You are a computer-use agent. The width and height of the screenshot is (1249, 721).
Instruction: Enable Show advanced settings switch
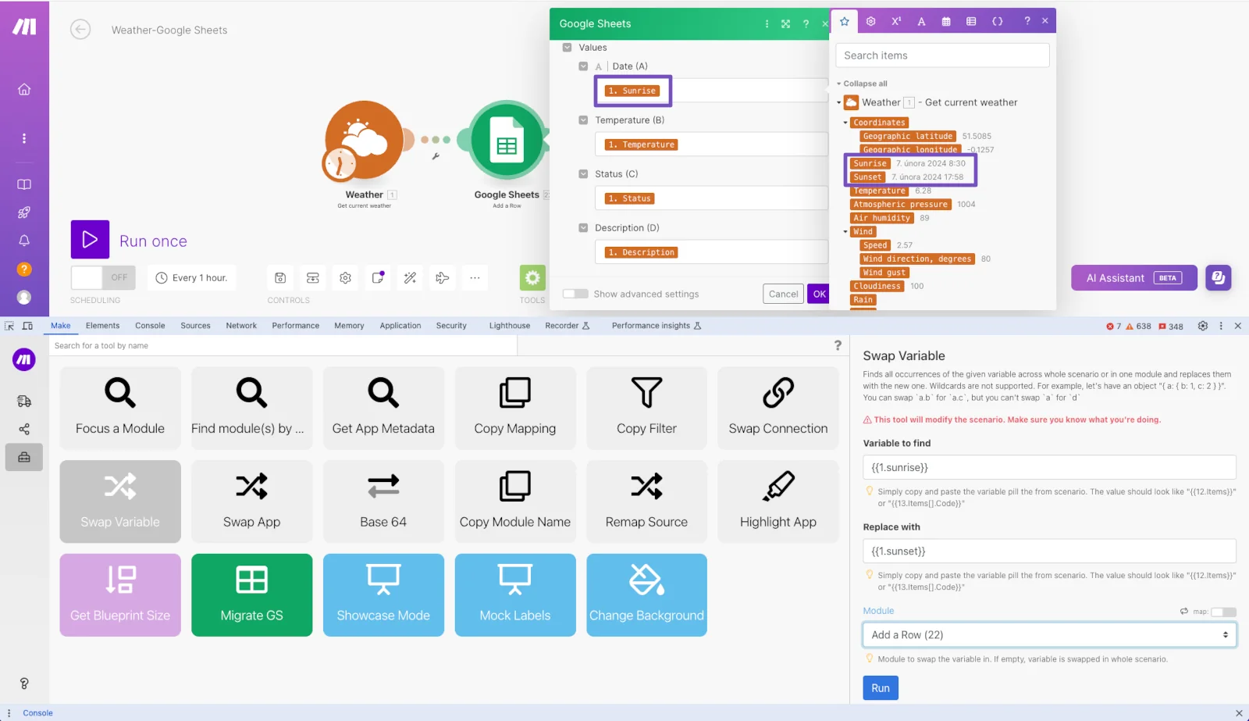coord(575,294)
